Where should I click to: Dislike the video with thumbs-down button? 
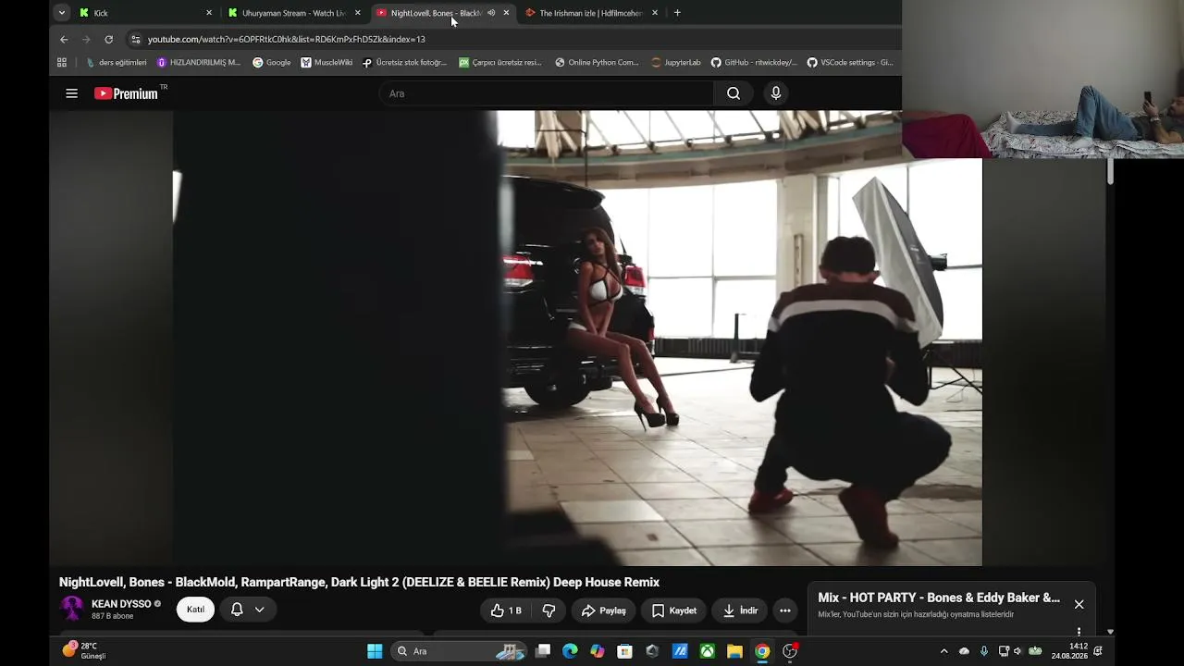pos(549,610)
